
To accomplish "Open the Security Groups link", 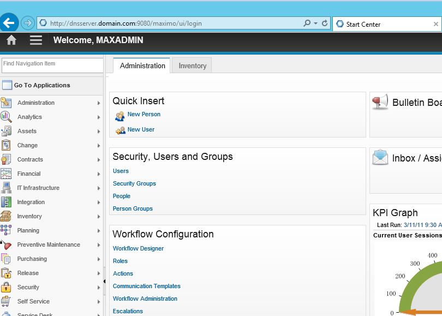I will (134, 183).
